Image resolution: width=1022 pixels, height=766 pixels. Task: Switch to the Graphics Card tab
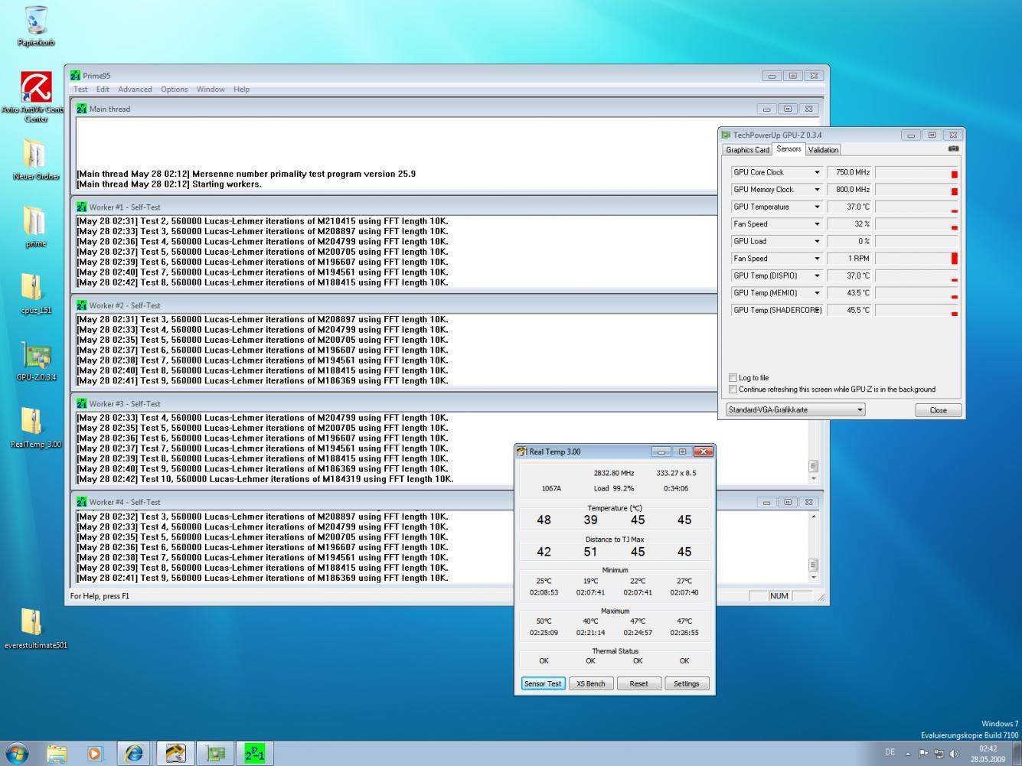pyautogui.click(x=747, y=150)
